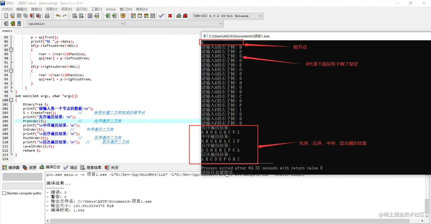The image size is (431, 224).
Task: Click the line LevelOrder(S,9); in the editor
Action: pyautogui.click(x=38, y=146)
